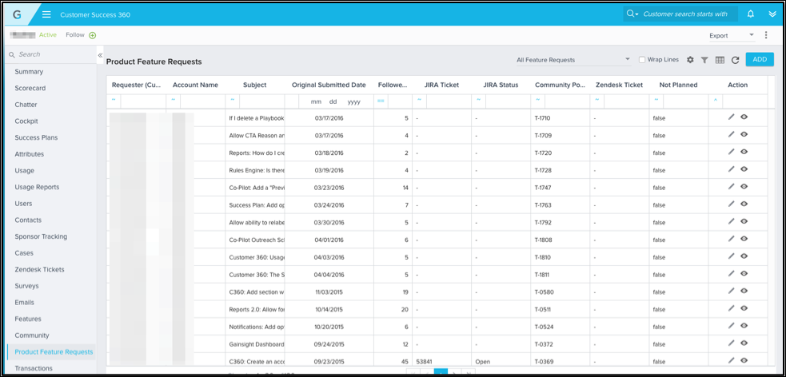
Task: View the T-1792 row details
Action: coord(744,221)
